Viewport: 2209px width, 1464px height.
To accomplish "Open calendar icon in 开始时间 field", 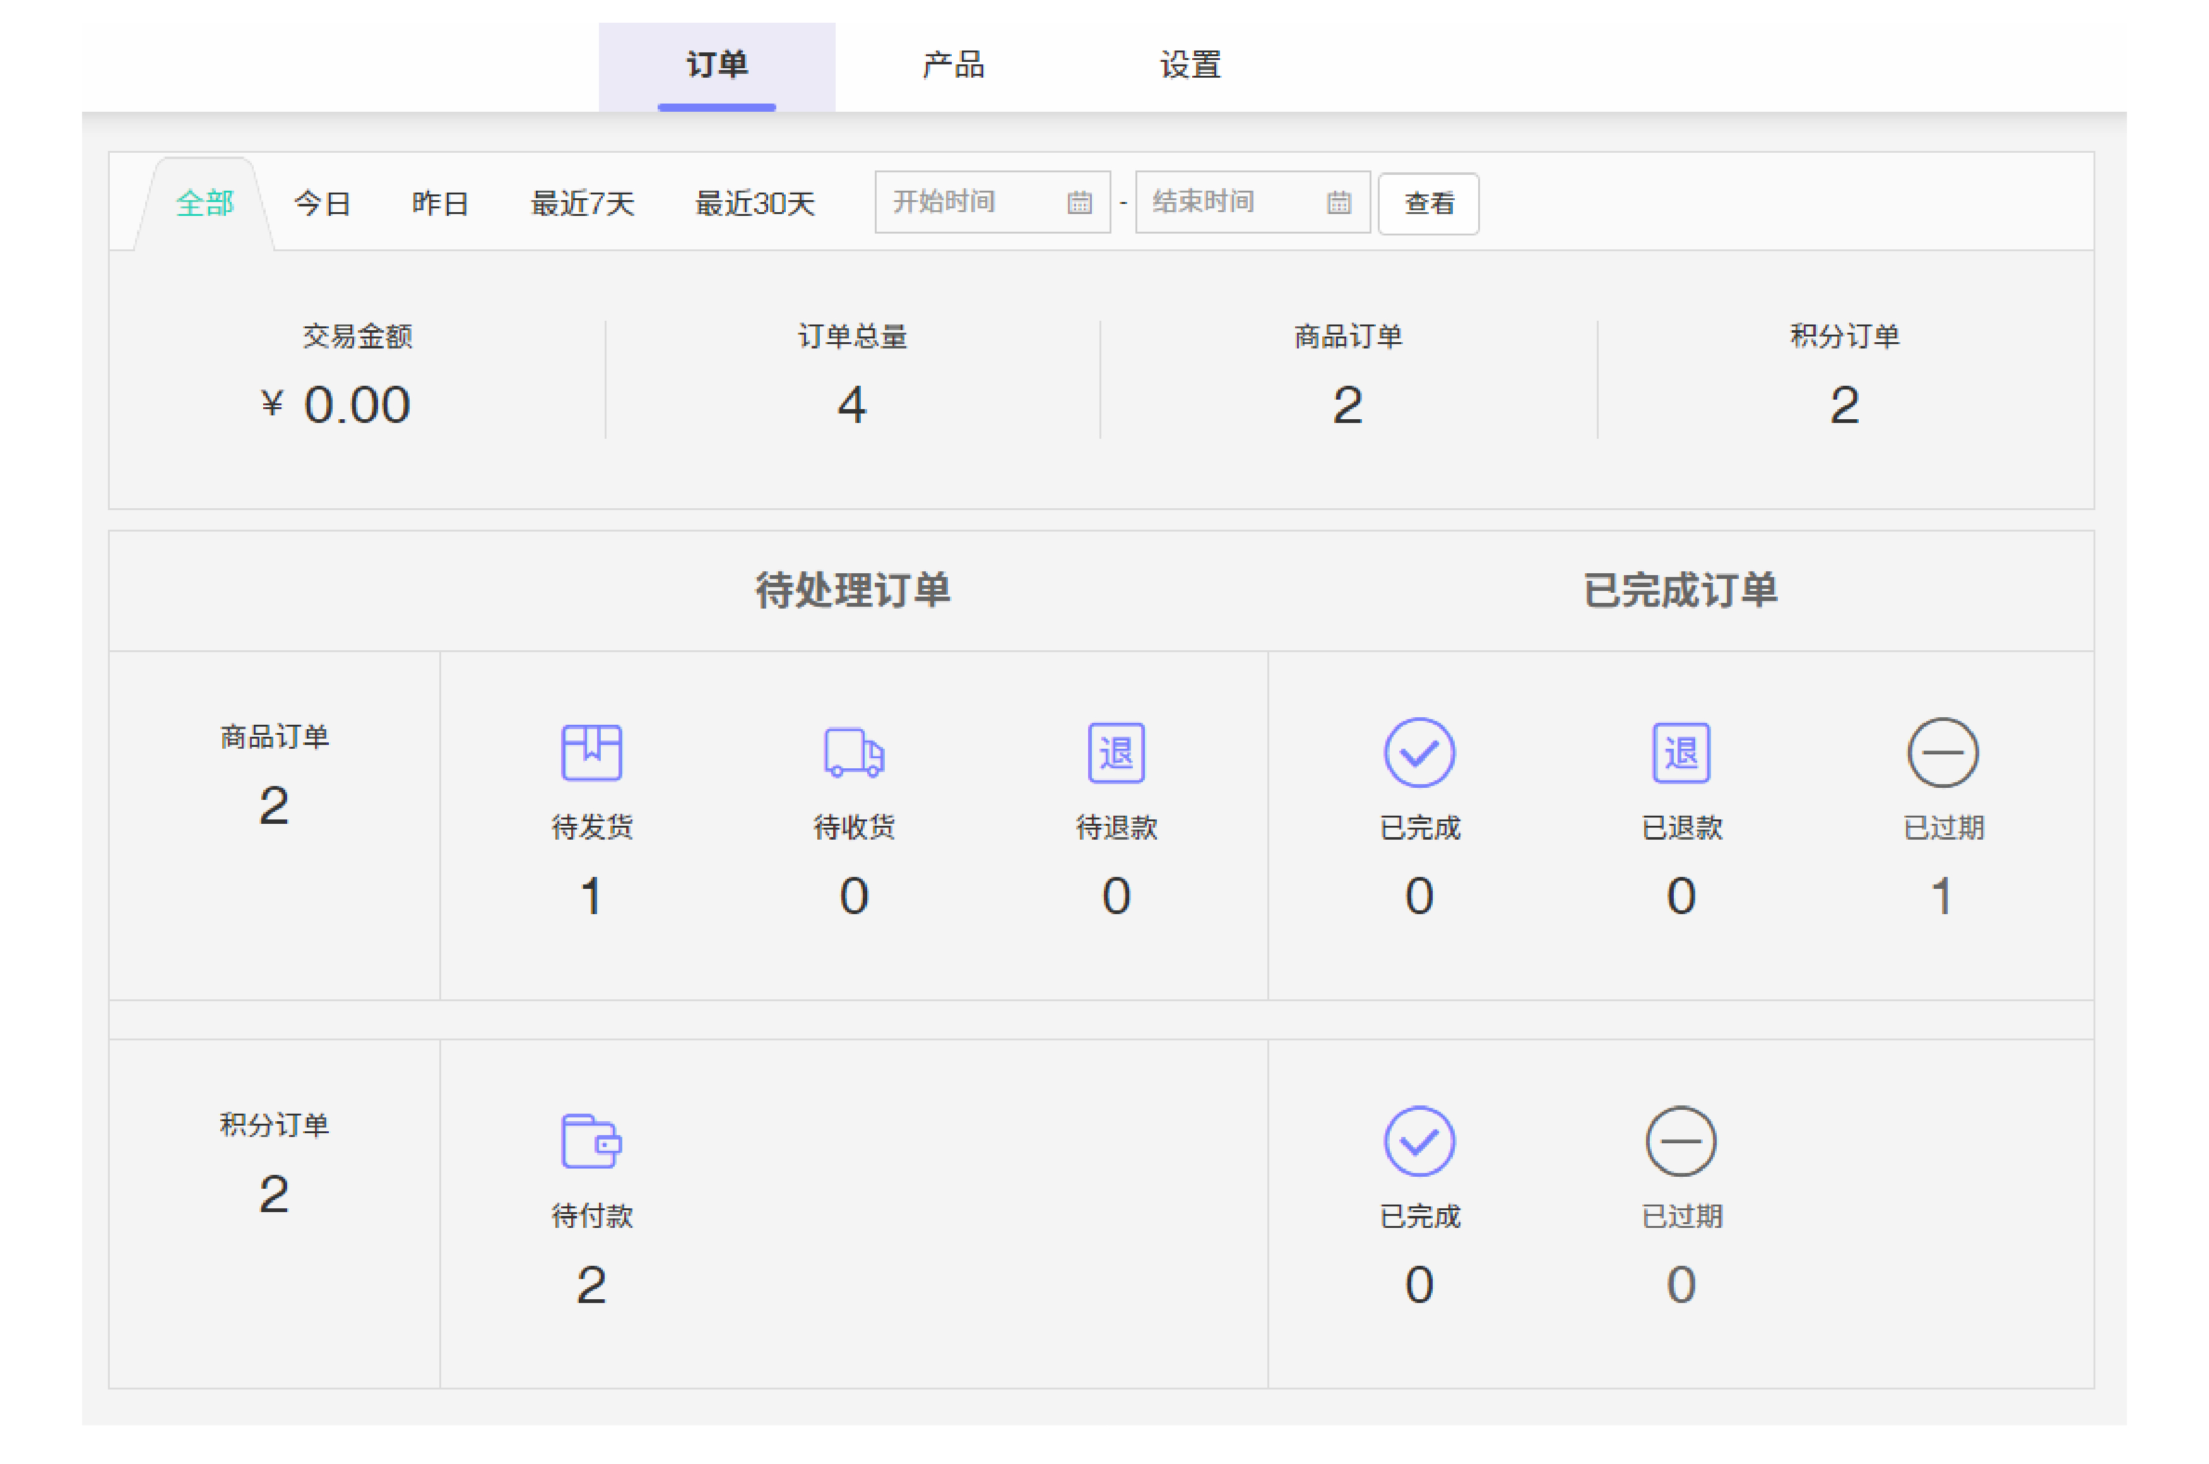I will [x=1079, y=203].
